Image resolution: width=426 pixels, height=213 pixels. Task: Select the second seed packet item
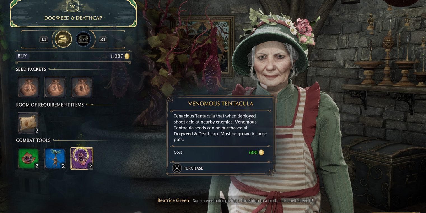55,87
